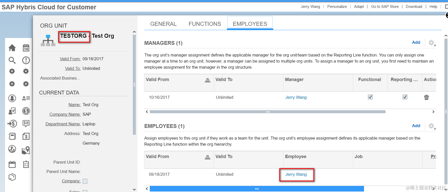Click the Company Name label link
The image size is (448, 192).
click(65, 114)
